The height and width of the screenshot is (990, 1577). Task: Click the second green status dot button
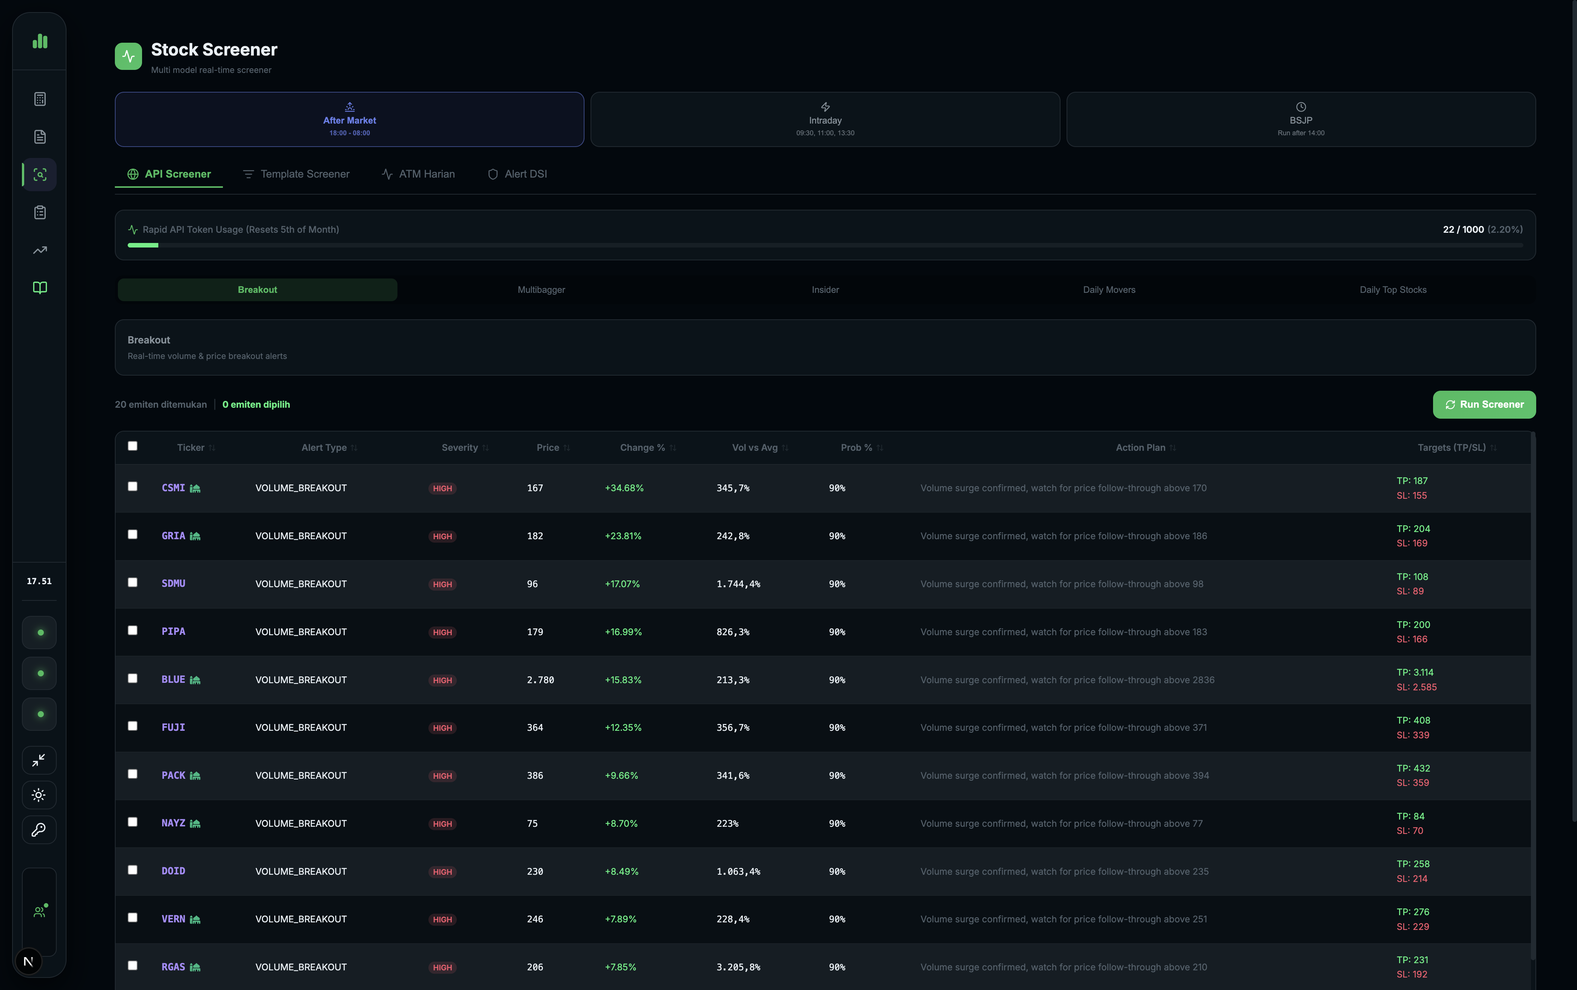click(x=39, y=673)
